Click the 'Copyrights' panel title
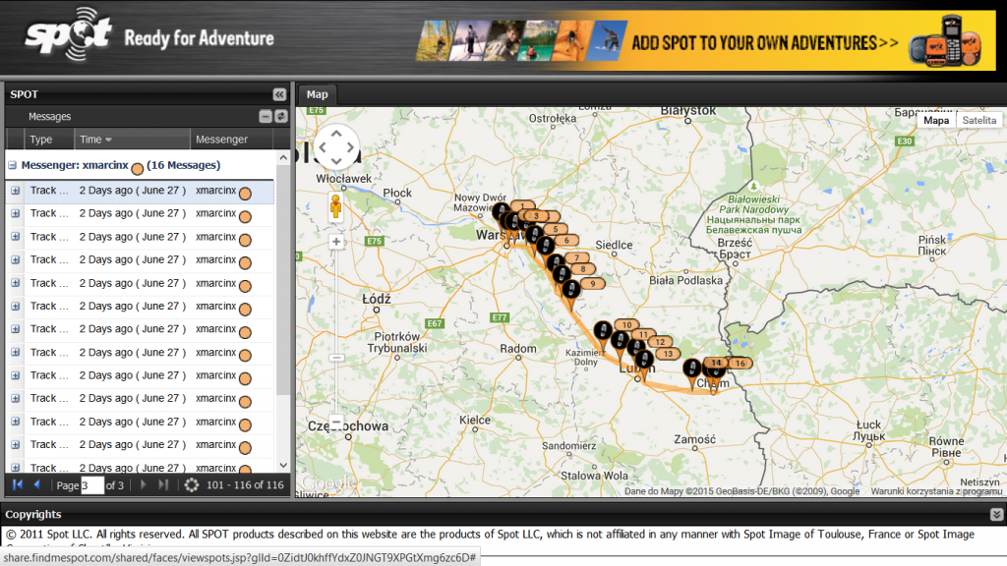This screenshot has height=566, width=1007. click(x=33, y=515)
